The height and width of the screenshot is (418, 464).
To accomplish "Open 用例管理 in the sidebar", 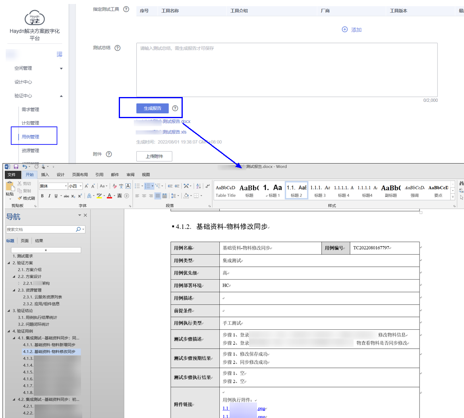I will [x=30, y=137].
